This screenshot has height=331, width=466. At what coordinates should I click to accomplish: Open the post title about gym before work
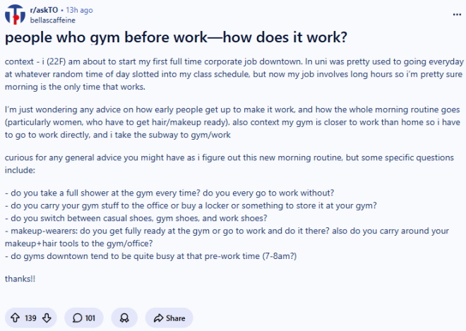(x=176, y=37)
